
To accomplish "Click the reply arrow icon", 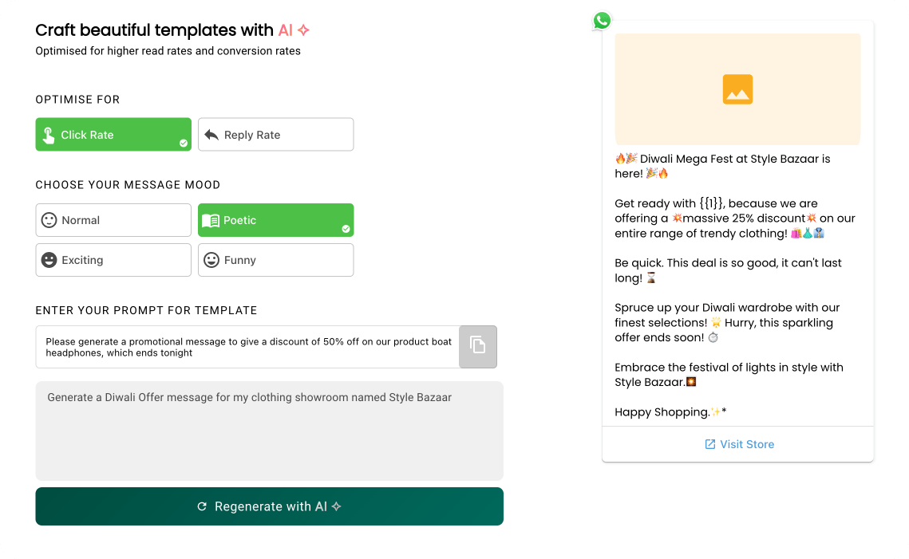I will 211,135.
